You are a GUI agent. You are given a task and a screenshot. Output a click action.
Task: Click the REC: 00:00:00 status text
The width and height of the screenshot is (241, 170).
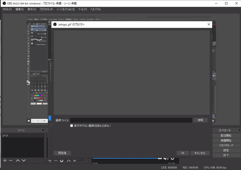point(190,168)
